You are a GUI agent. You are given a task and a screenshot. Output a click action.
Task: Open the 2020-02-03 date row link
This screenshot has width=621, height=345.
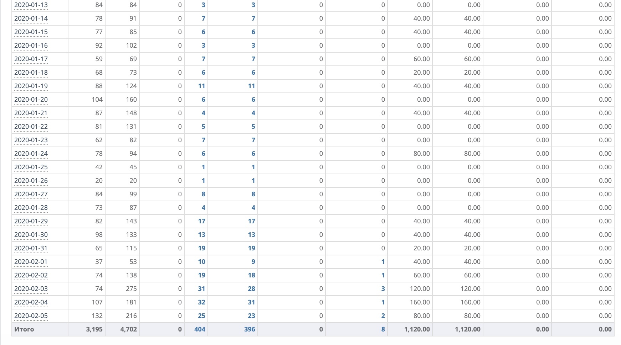tap(31, 289)
